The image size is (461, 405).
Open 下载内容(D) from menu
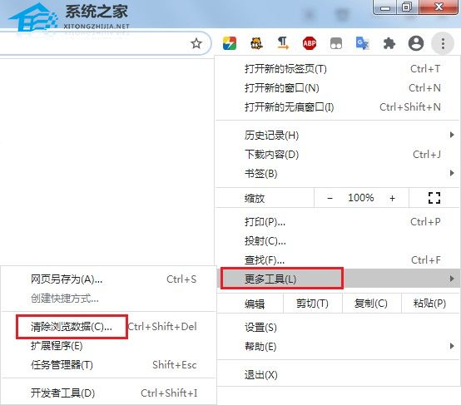point(338,155)
